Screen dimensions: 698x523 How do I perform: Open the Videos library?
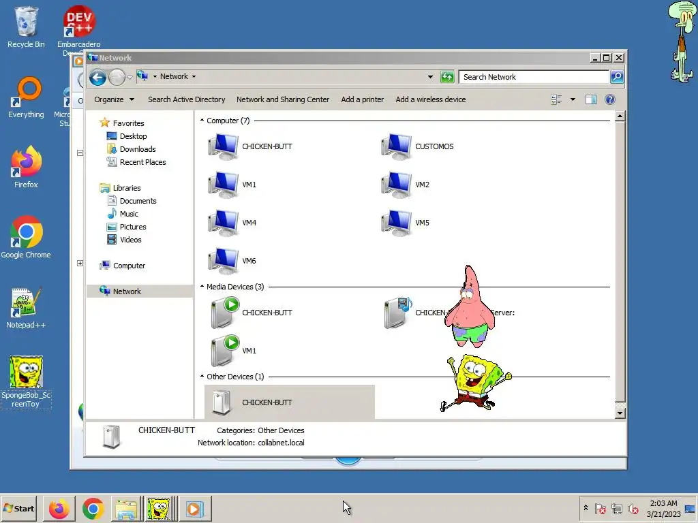point(124,239)
